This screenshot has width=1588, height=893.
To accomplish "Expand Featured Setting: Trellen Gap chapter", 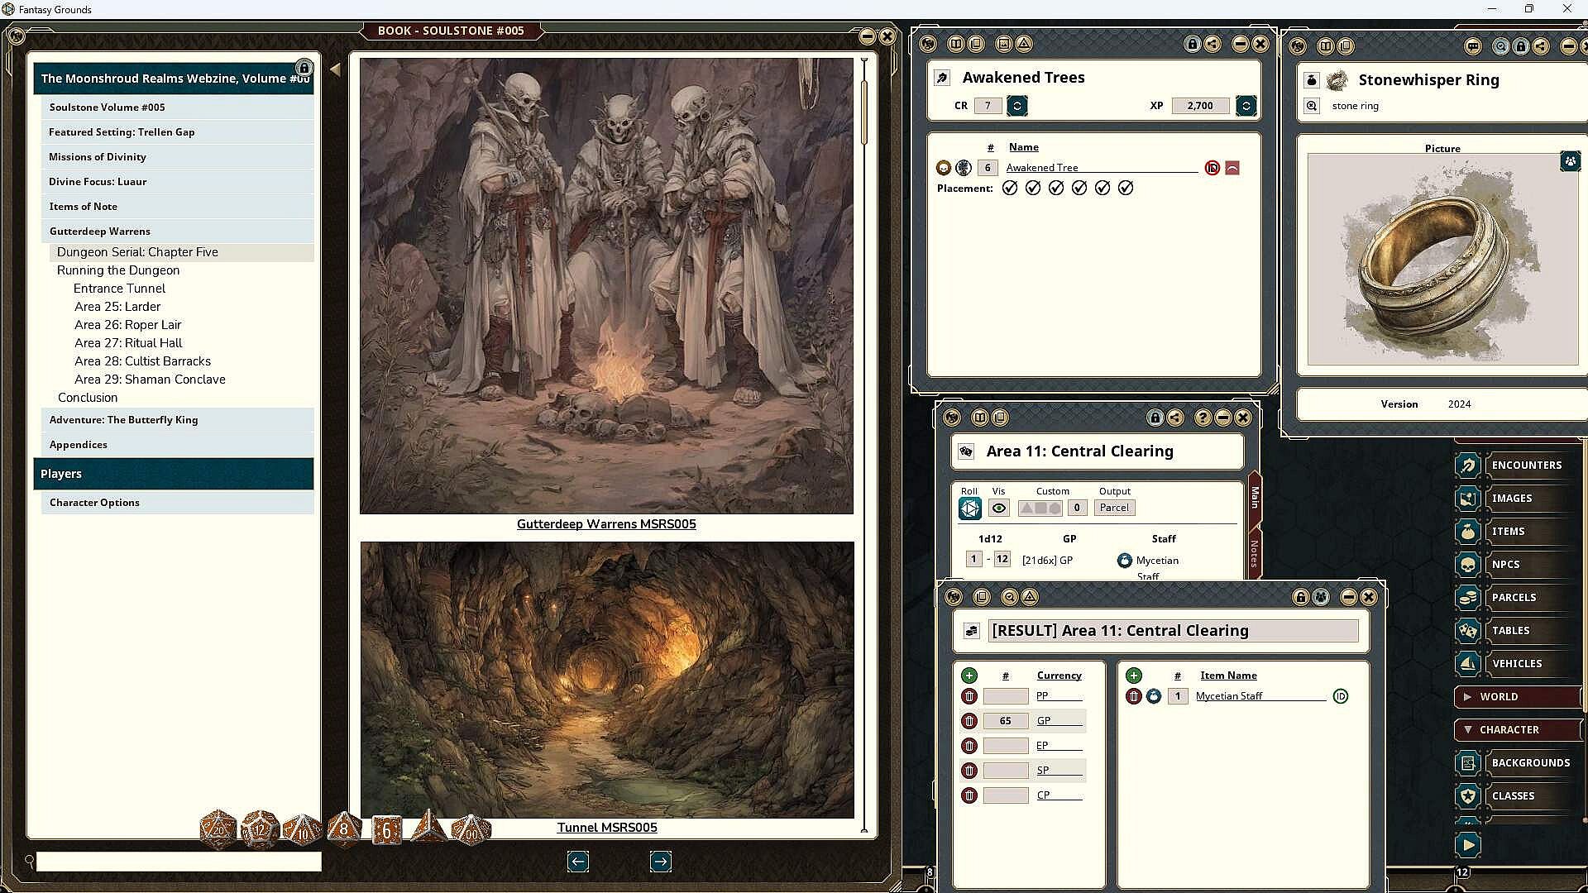I will coord(177,132).
